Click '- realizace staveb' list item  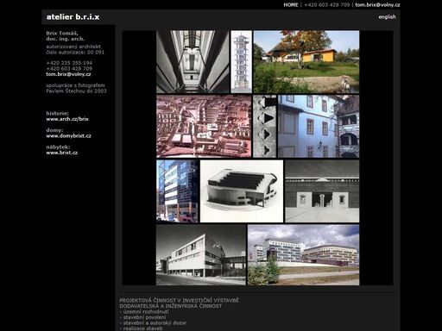tap(141, 328)
